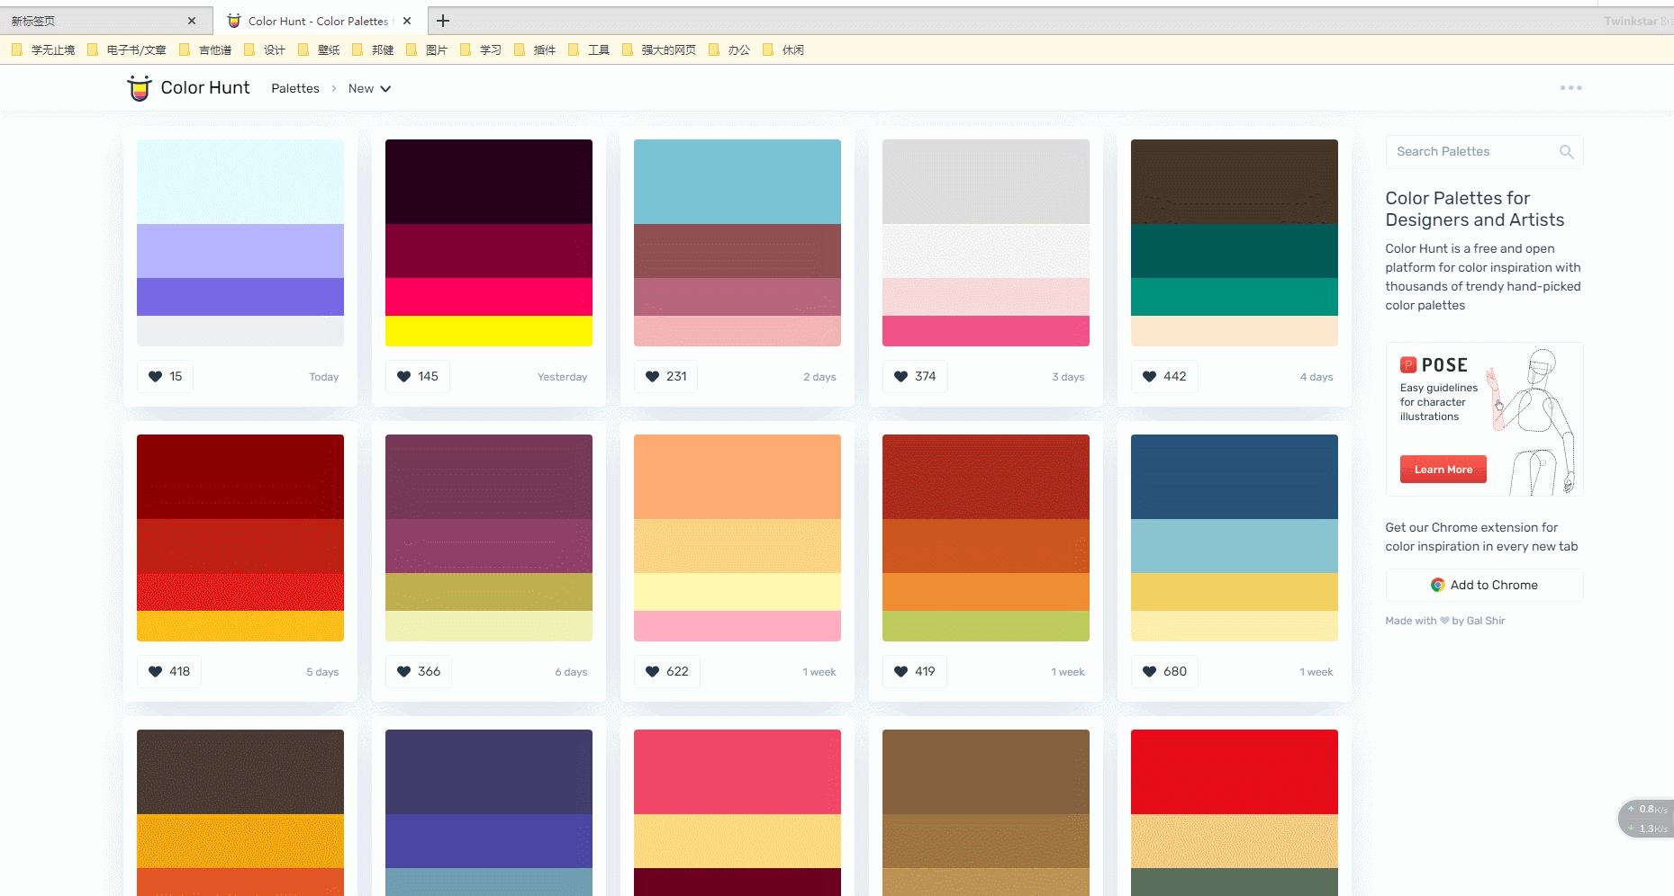The width and height of the screenshot is (1674, 896).
Task: Pick the peach-orange swatch in 622-likes palette
Action: [737, 477]
